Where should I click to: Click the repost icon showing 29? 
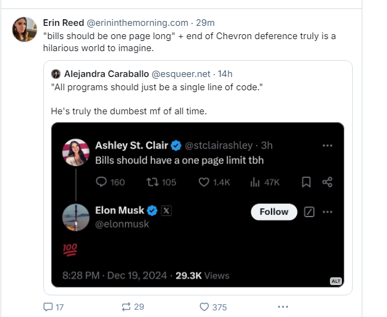pyautogui.click(x=126, y=307)
